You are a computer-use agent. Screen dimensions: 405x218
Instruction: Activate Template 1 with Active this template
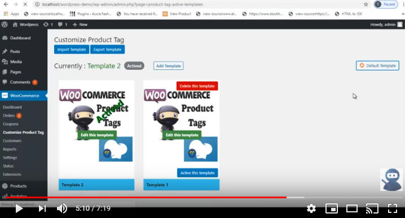tap(197, 173)
